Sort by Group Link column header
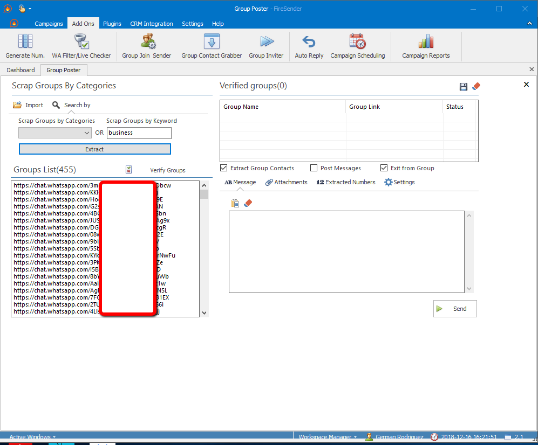 [394, 107]
